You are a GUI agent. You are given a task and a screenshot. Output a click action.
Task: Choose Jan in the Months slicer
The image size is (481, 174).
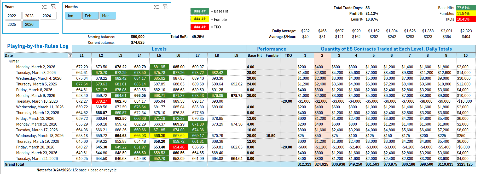pyautogui.click(x=71, y=16)
